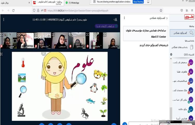This screenshot has width=195, height=125.
Task: Bookmark this page with star icon
Action: [x=161, y=11]
